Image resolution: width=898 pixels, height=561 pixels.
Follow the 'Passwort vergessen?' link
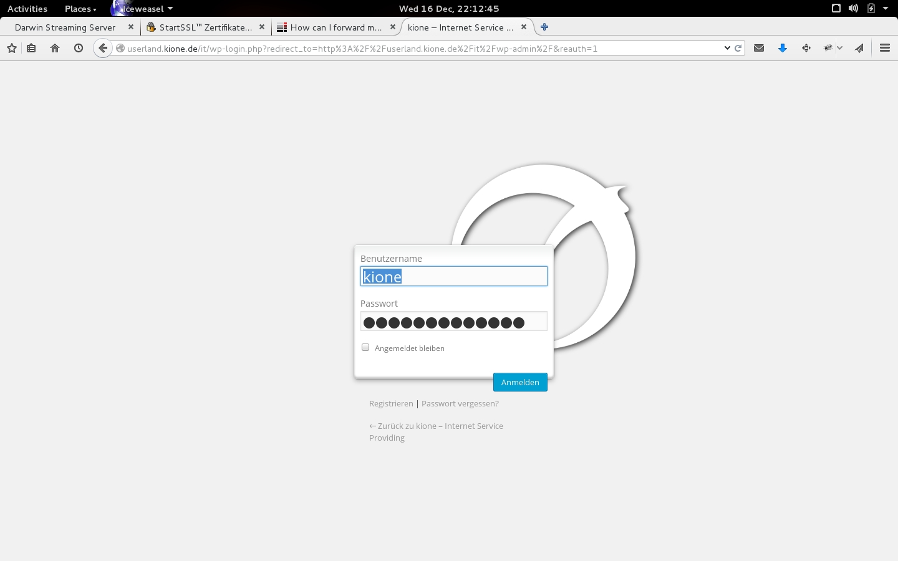coord(460,403)
